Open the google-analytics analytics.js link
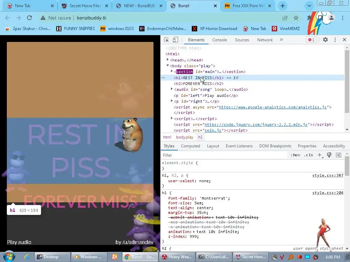 tap(272, 107)
